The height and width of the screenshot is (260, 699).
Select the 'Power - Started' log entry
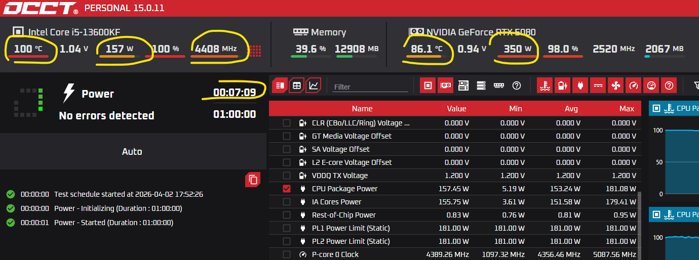tap(113, 223)
